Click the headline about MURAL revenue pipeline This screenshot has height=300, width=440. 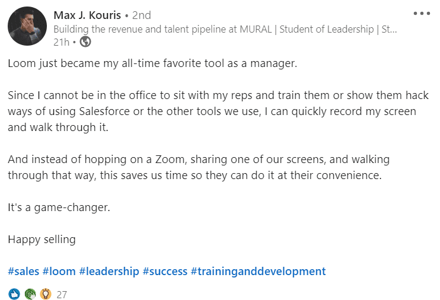click(x=225, y=29)
